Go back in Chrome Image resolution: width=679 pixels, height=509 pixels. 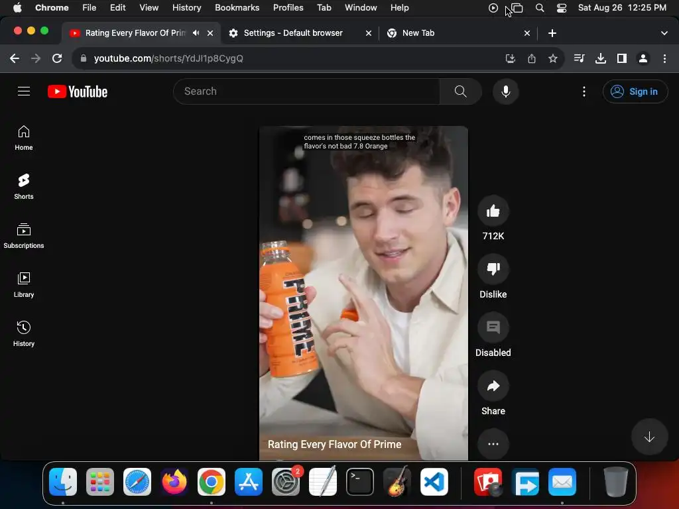15,58
